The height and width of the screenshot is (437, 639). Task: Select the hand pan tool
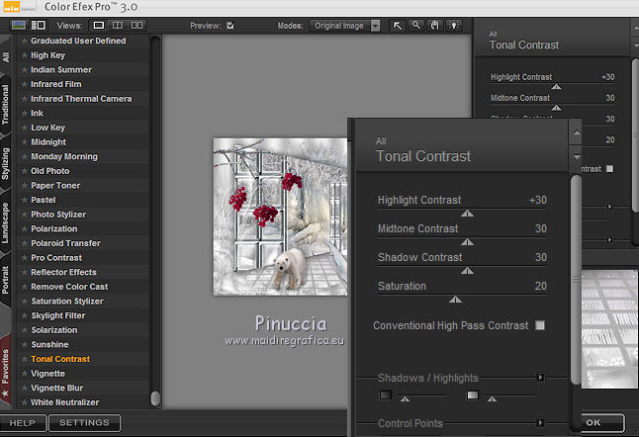pyautogui.click(x=435, y=26)
